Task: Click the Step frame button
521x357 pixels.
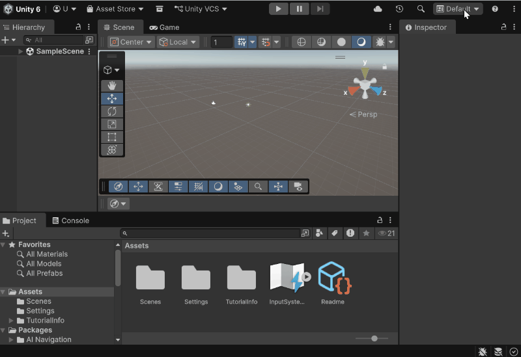Action: (320, 9)
